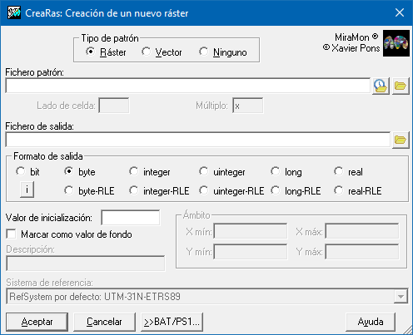
Task: Click the format info 'i' button
Action: [27, 190]
